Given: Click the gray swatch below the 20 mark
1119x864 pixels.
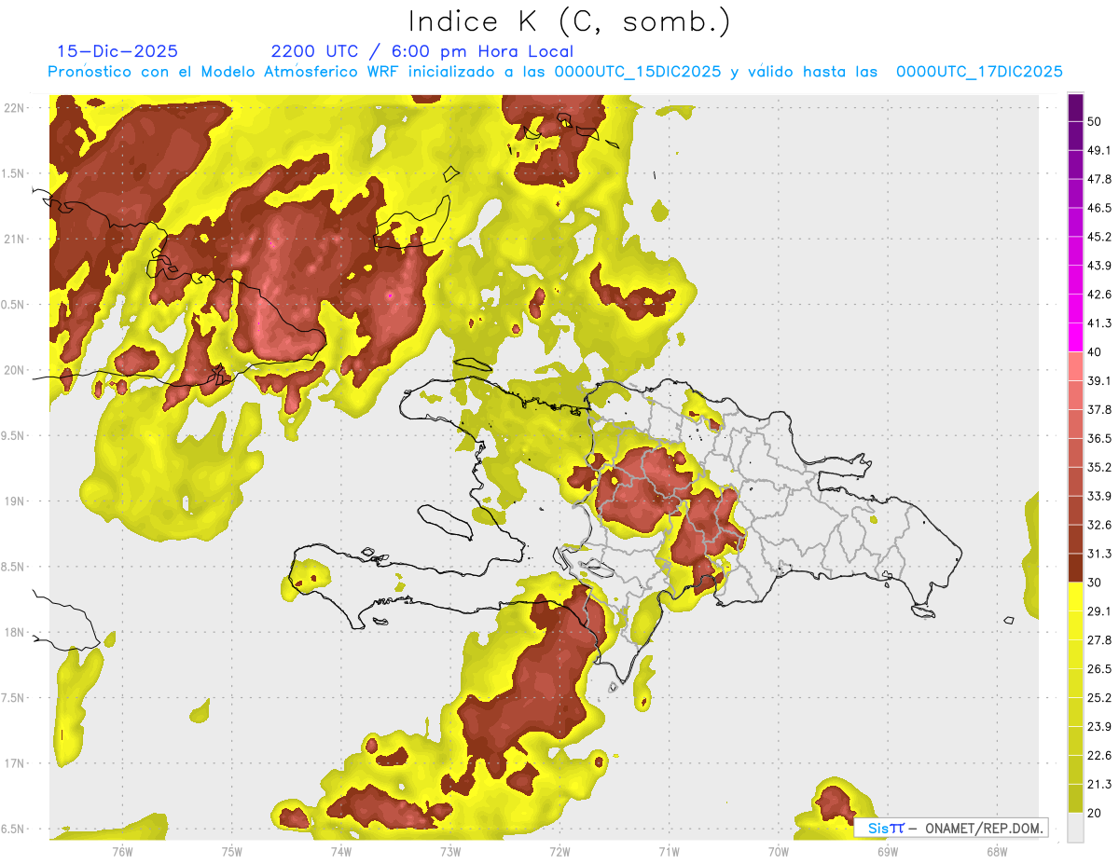Looking at the screenshot, I should pos(1075,827).
